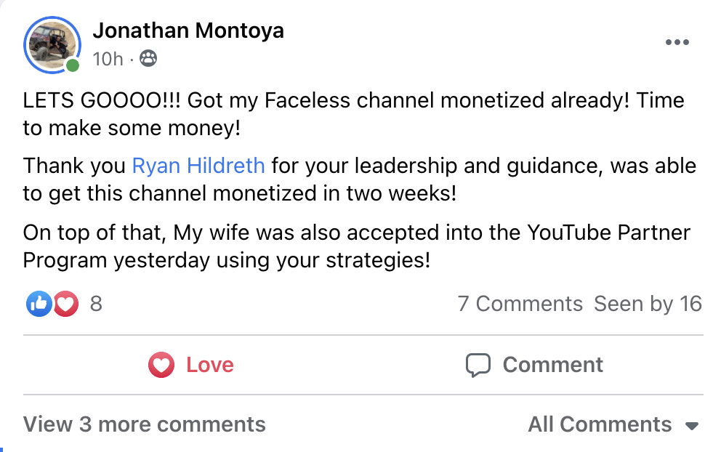Open Jonathan Montoya name link
The image size is (721, 452).
pos(188,31)
